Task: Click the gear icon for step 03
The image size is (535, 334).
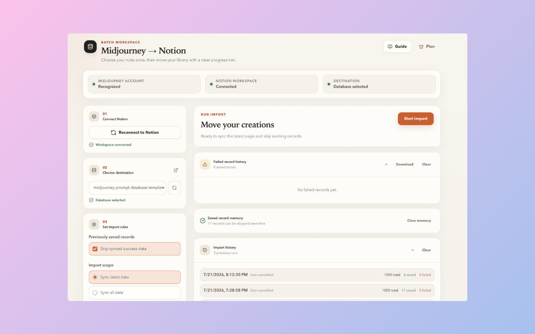Action: click(x=94, y=224)
